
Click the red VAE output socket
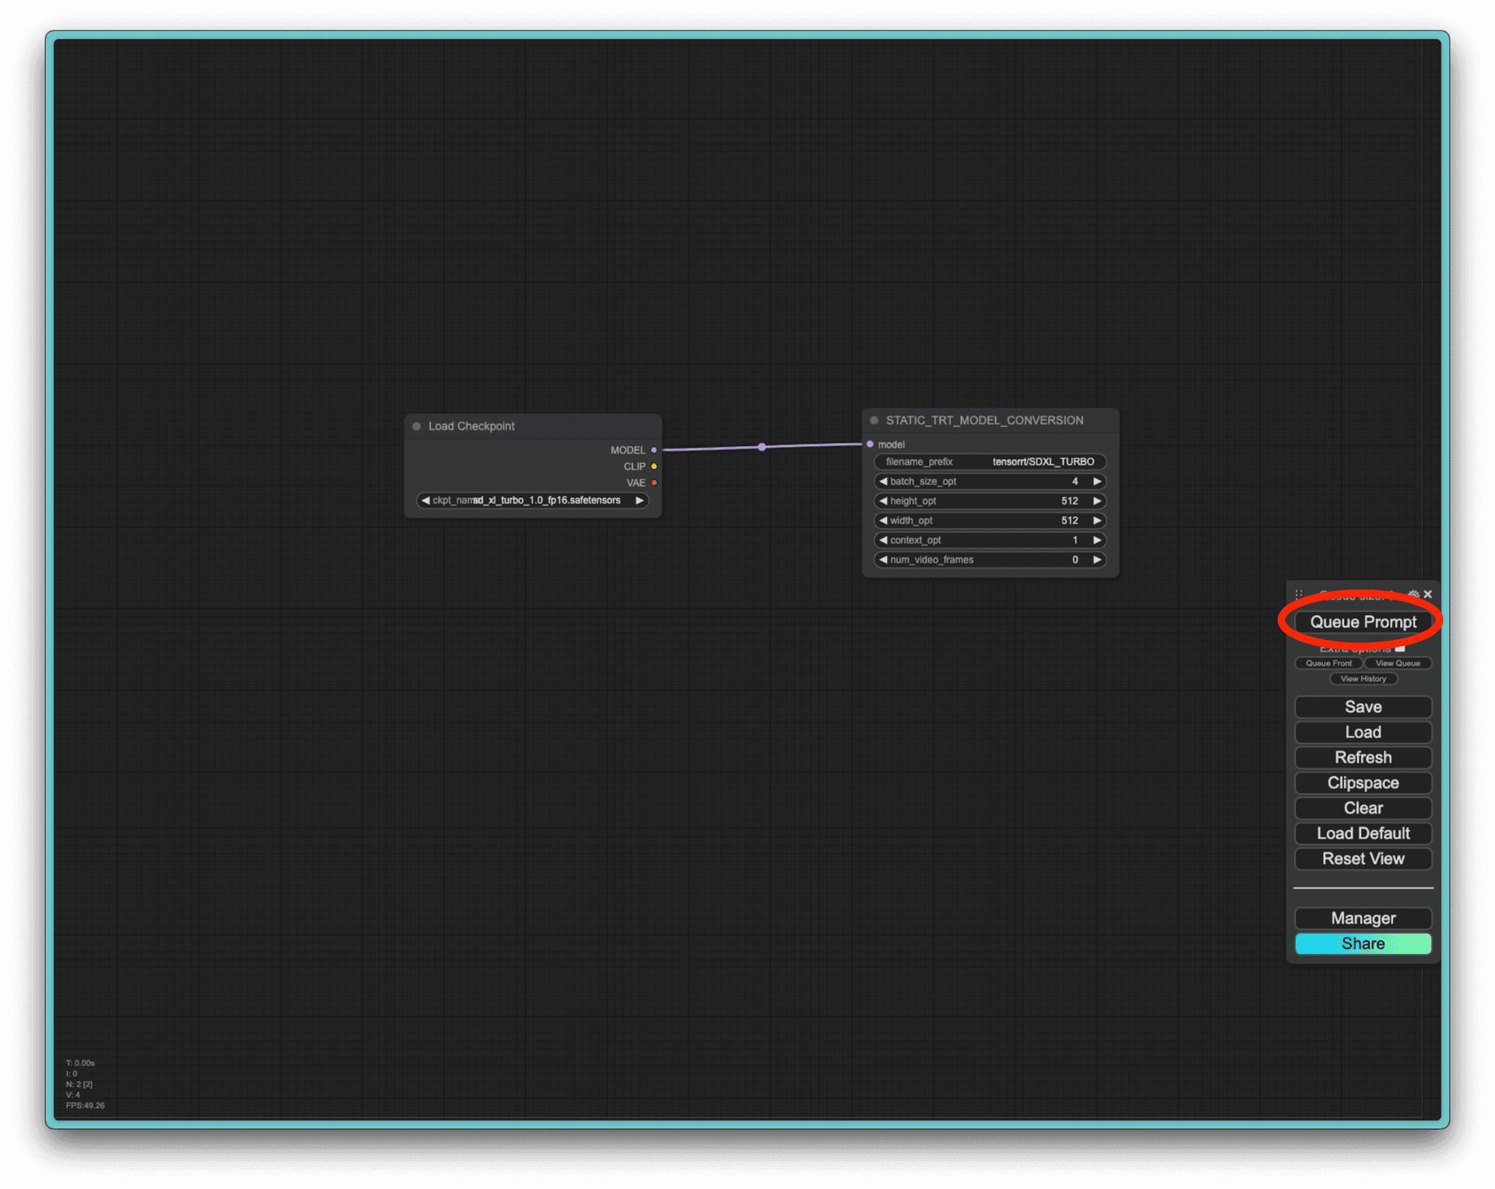654,483
